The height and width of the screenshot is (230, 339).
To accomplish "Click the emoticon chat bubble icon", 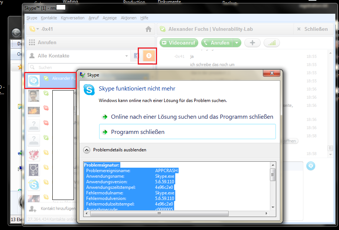I will tap(311, 166).
